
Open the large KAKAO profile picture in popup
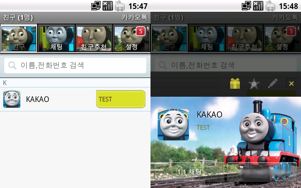[174, 125]
